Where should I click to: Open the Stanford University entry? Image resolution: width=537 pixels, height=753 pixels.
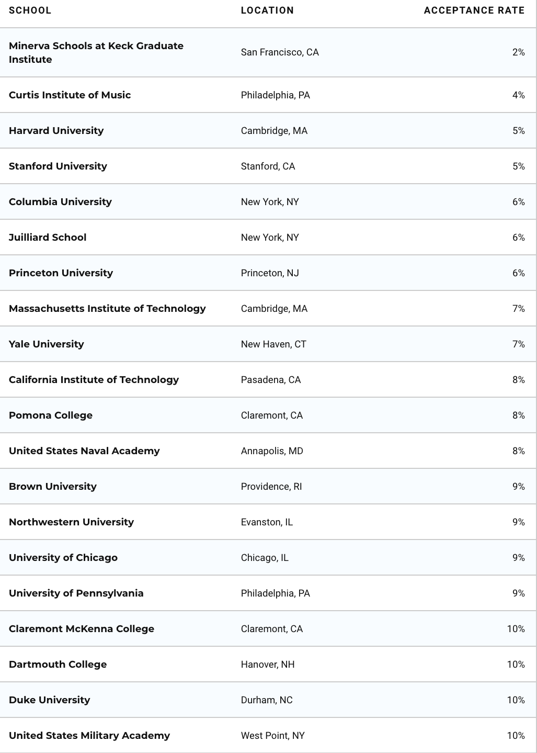(x=58, y=166)
